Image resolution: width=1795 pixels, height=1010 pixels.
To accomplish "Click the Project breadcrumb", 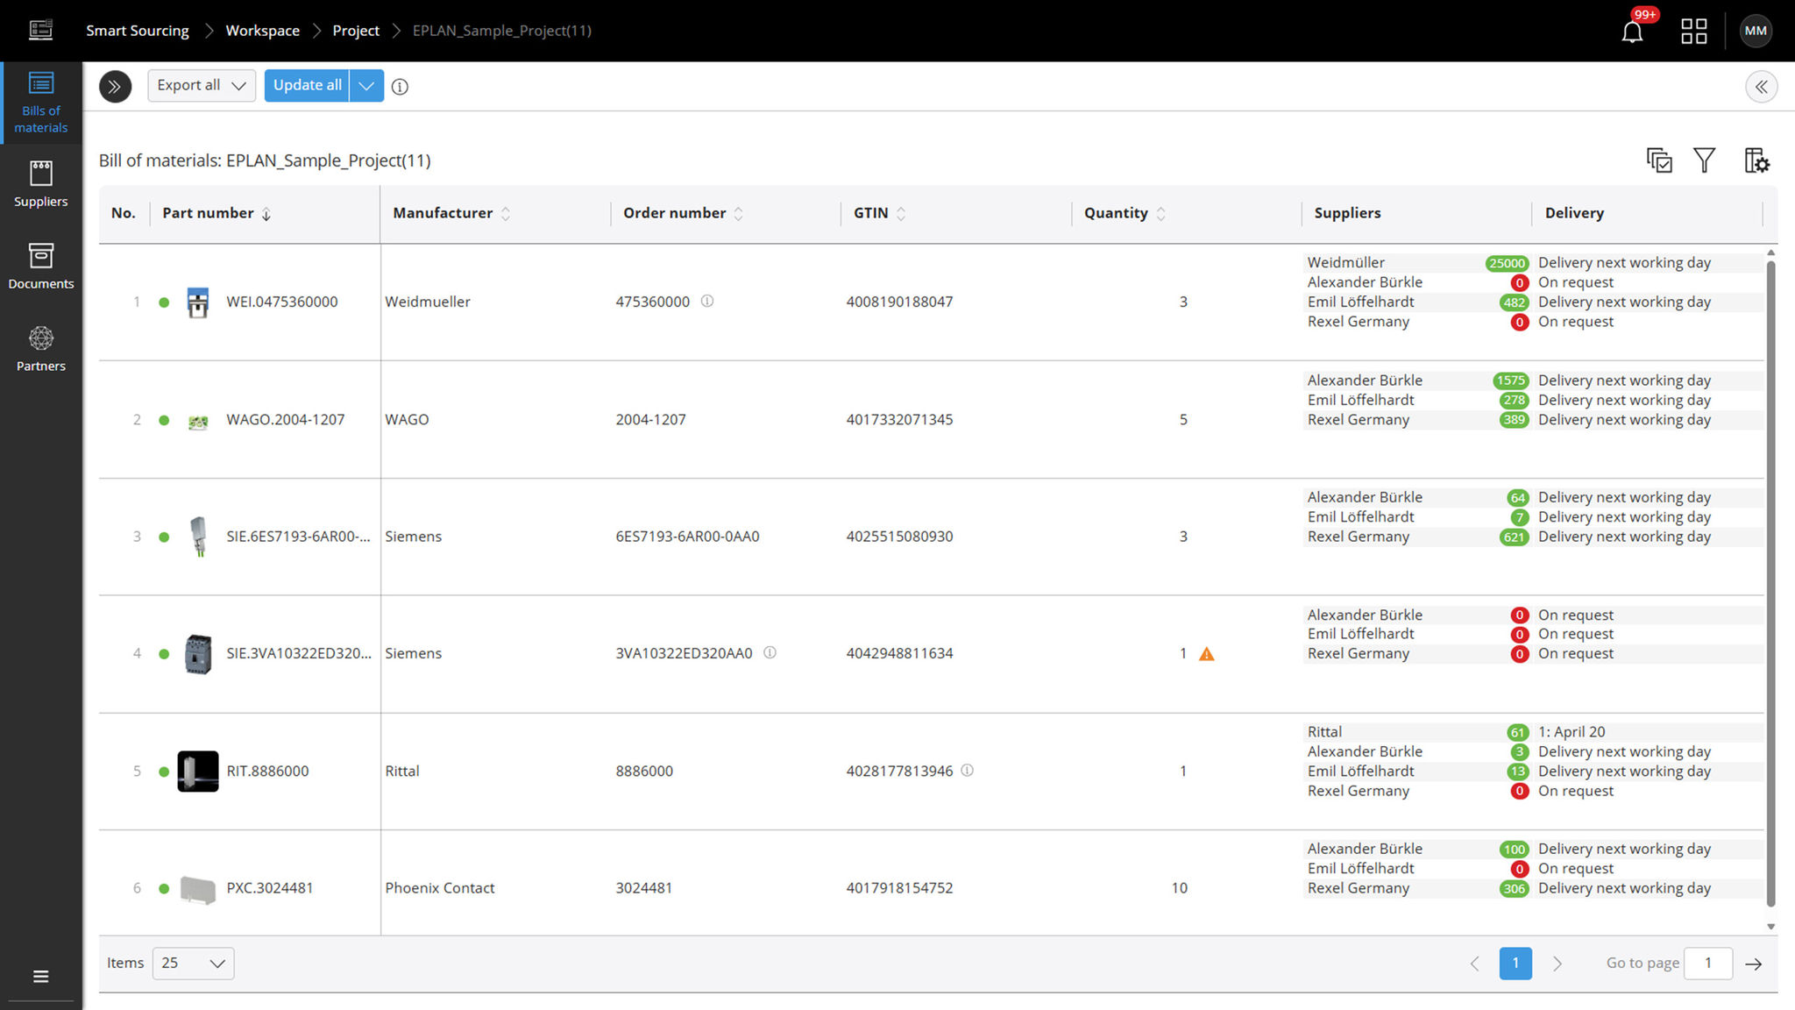I will pos(355,31).
